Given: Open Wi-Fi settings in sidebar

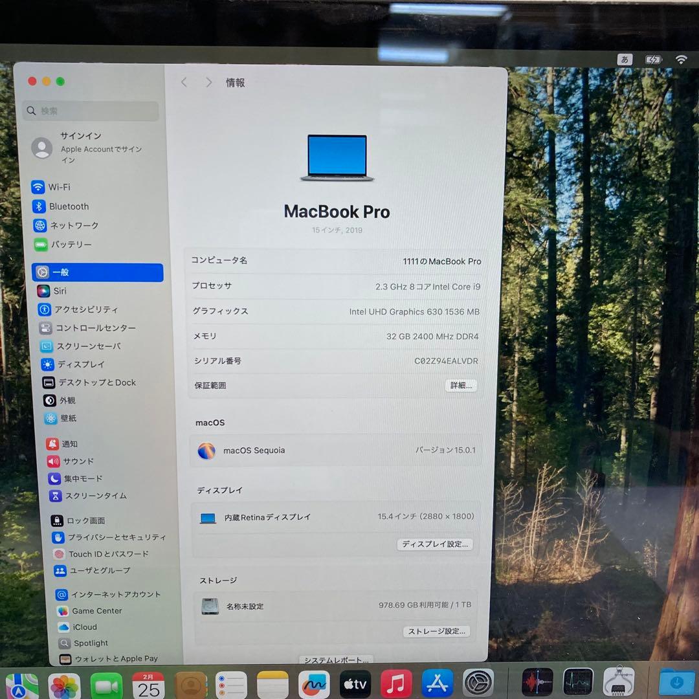Looking at the screenshot, I should point(51,187).
